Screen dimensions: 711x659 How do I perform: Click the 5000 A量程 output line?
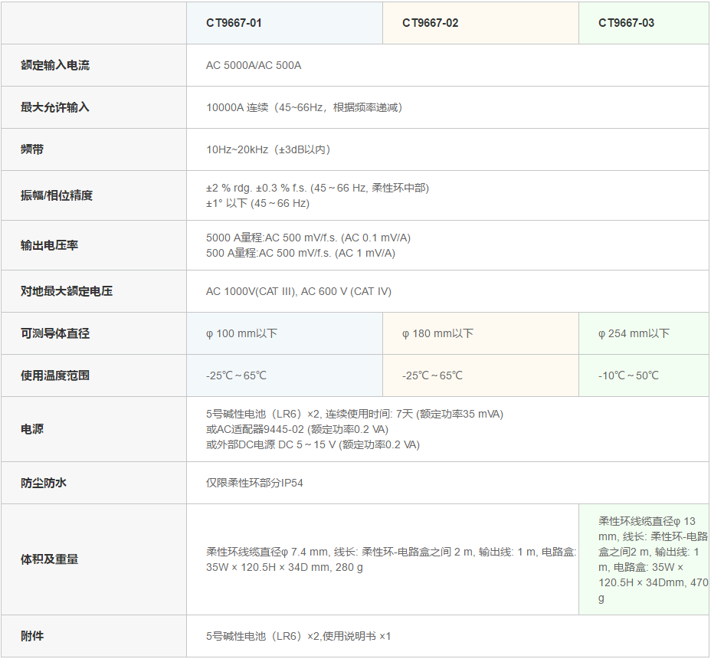(x=308, y=238)
